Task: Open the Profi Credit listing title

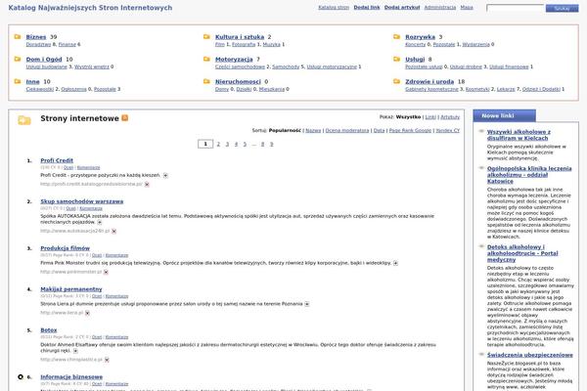Action: (x=57, y=160)
